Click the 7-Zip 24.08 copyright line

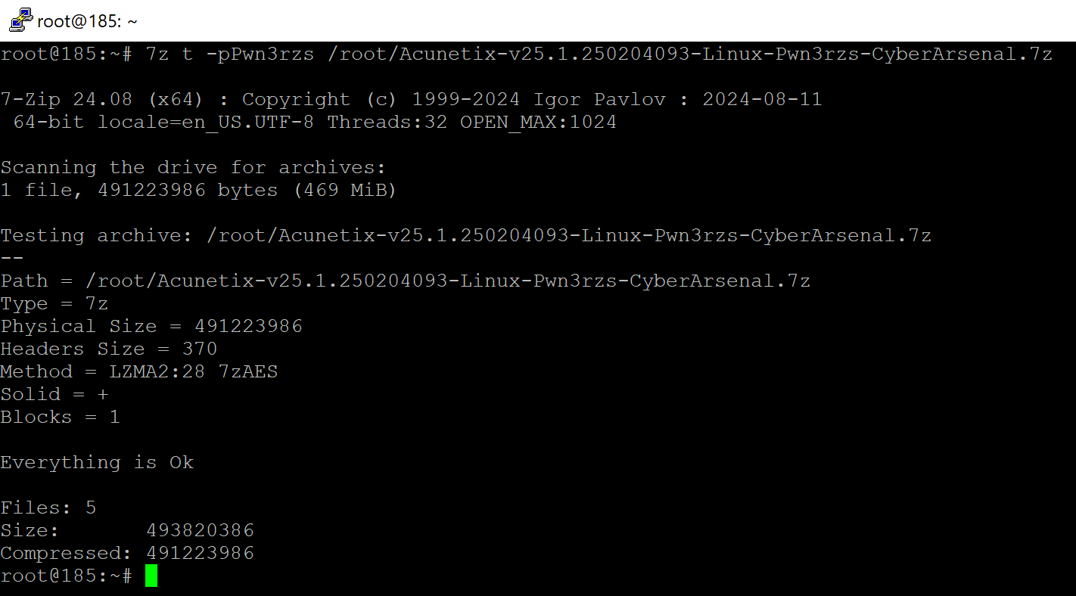(x=411, y=100)
